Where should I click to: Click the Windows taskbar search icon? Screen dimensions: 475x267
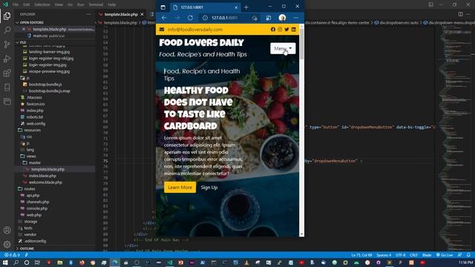[16, 263]
